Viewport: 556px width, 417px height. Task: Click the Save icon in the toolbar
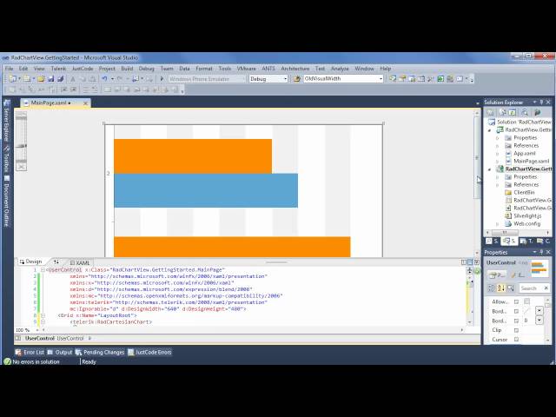(x=50, y=79)
